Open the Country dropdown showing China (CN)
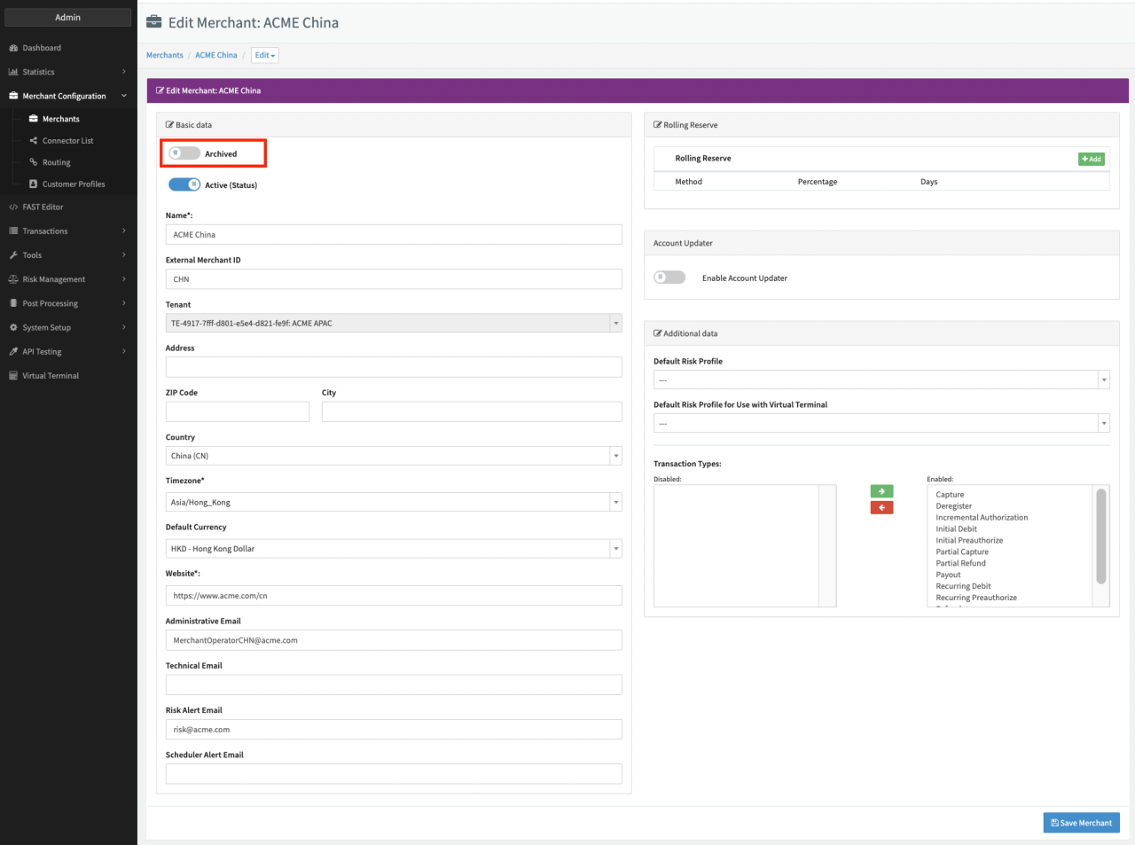This screenshot has height=845, width=1135. tap(393, 456)
